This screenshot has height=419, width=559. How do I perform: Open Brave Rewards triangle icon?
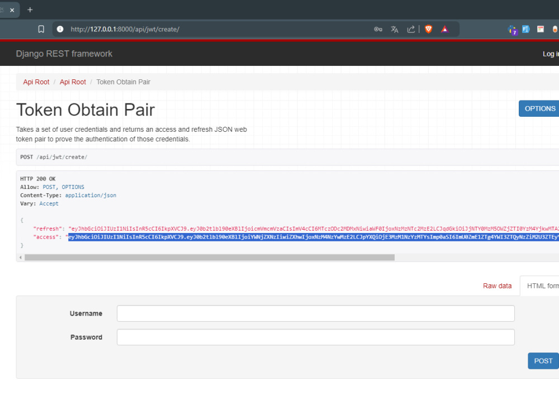[x=444, y=29]
